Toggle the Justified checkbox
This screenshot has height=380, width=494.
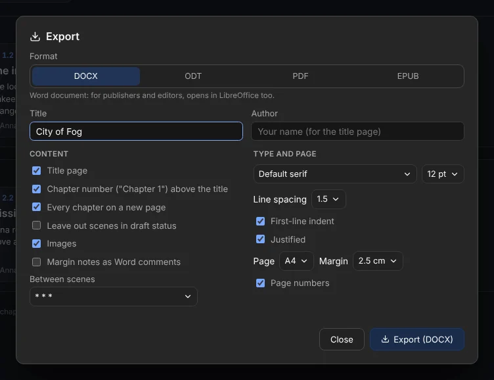[x=261, y=239]
